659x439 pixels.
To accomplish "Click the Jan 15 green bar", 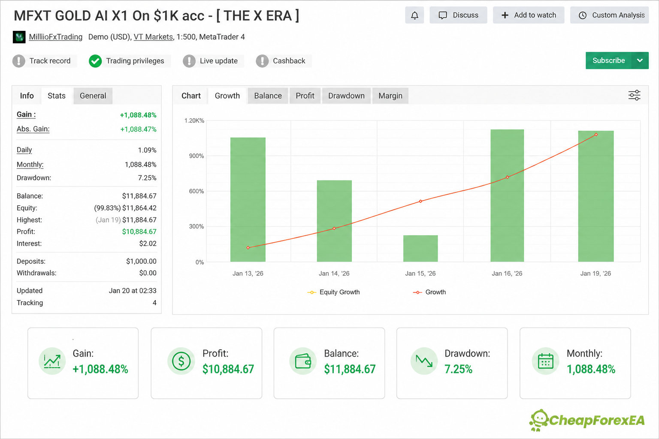I will (x=420, y=248).
